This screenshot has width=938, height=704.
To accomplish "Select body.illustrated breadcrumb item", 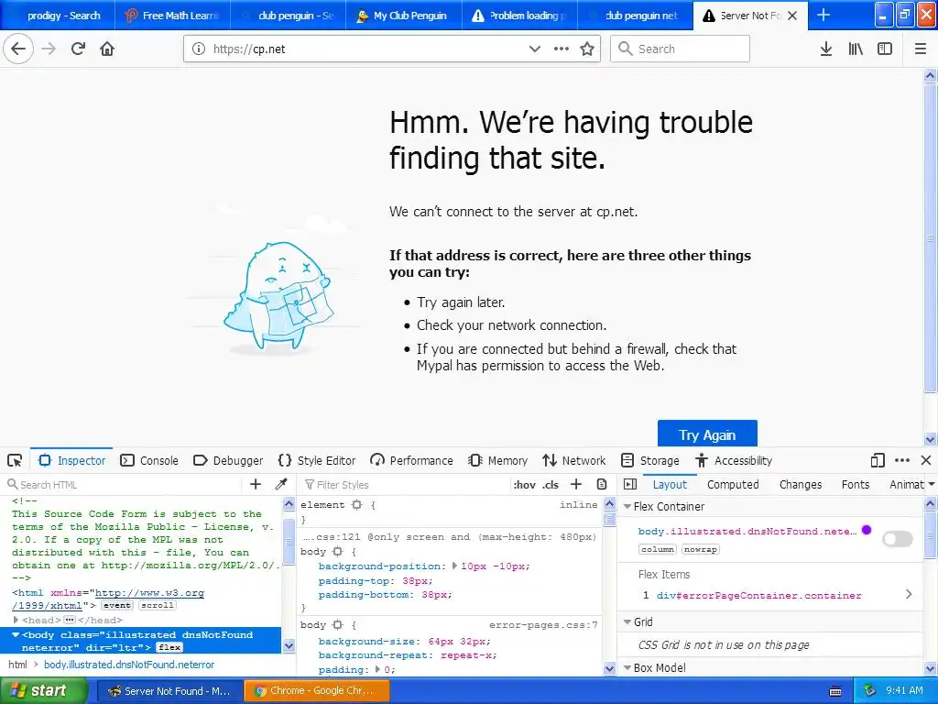I will pyautogui.click(x=129, y=665).
